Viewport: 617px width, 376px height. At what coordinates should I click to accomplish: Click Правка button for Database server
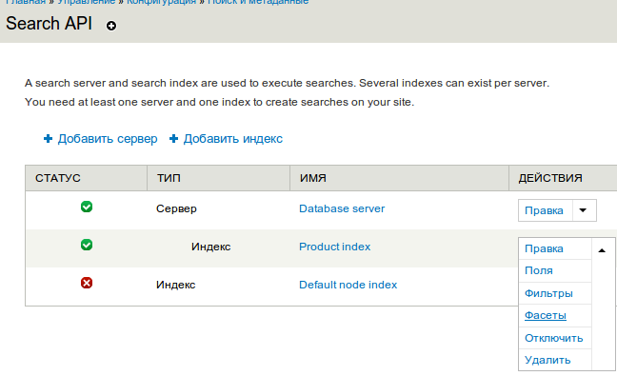click(544, 210)
